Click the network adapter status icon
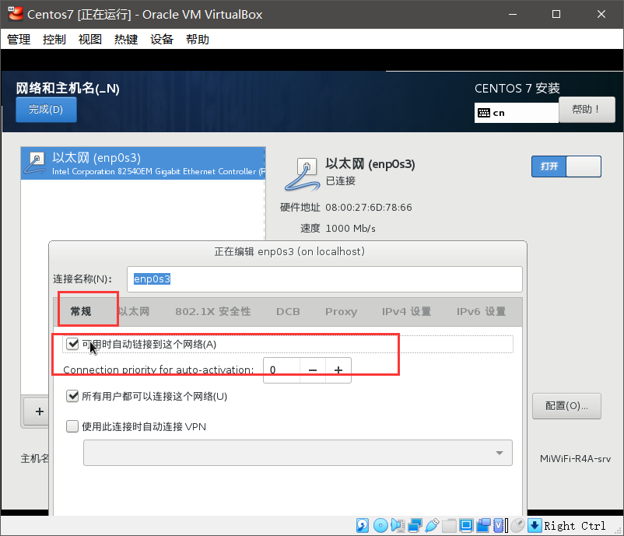Image resolution: width=624 pixels, height=536 pixels. [413, 526]
